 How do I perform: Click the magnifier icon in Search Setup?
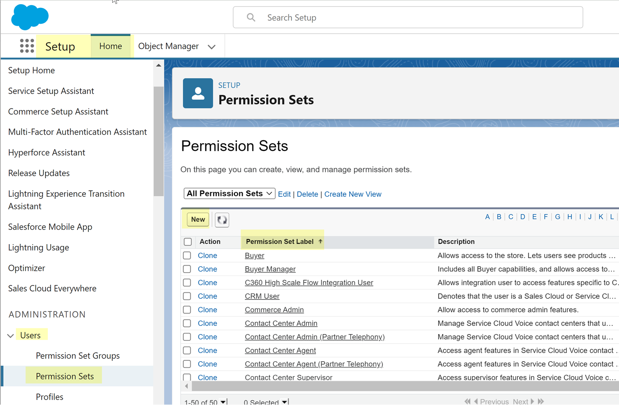point(251,17)
